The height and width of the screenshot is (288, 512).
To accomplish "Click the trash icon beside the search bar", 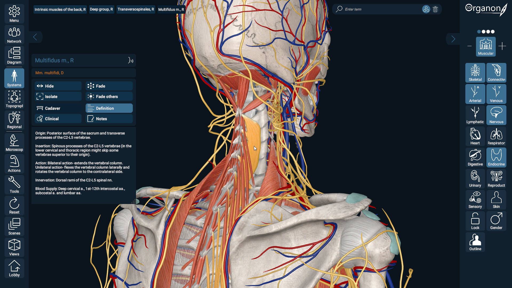I will [x=435, y=9].
